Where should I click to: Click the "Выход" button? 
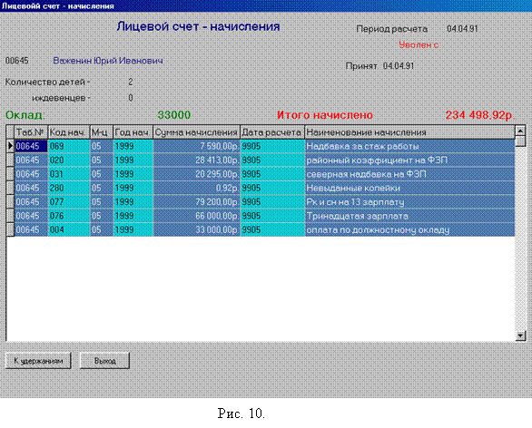pos(104,361)
